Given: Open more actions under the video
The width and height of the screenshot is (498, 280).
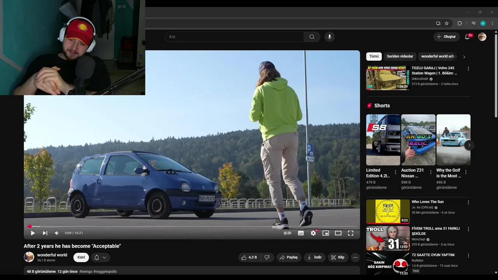Looking at the screenshot, I should [355, 257].
